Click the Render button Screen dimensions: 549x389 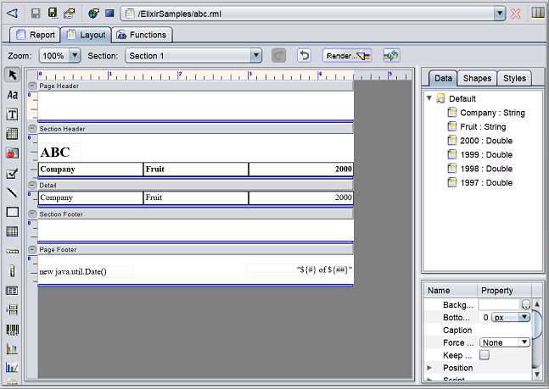coord(347,55)
